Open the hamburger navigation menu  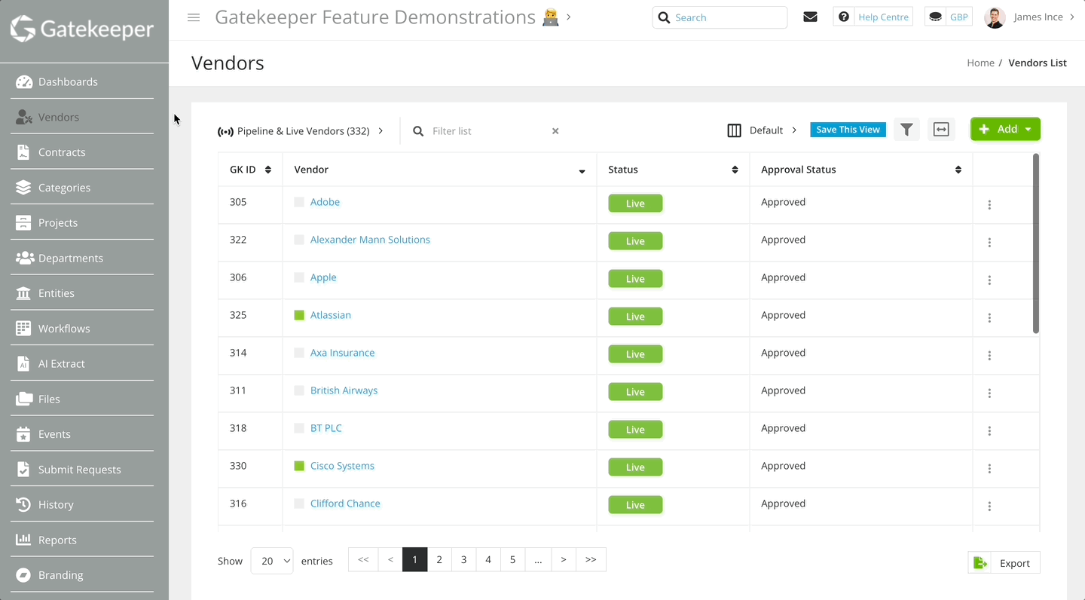pyautogui.click(x=194, y=17)
